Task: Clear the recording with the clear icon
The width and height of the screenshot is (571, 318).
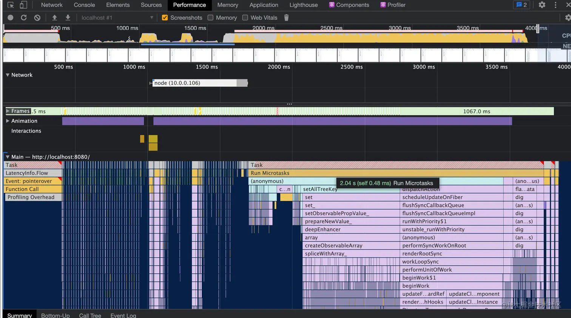Action: [37, 18]
